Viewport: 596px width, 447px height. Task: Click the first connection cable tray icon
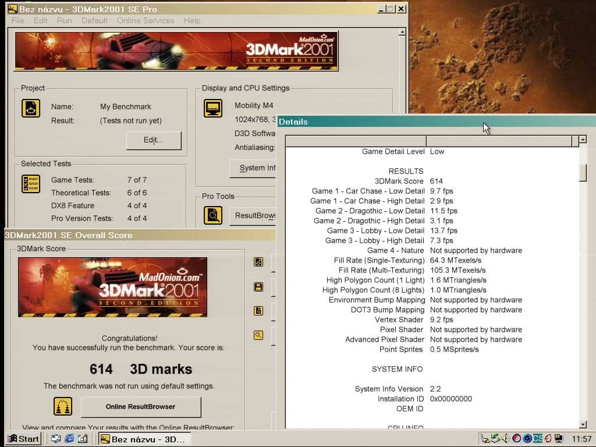(485, 439)
